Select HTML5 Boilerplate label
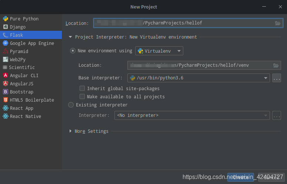 coord(32,100)
